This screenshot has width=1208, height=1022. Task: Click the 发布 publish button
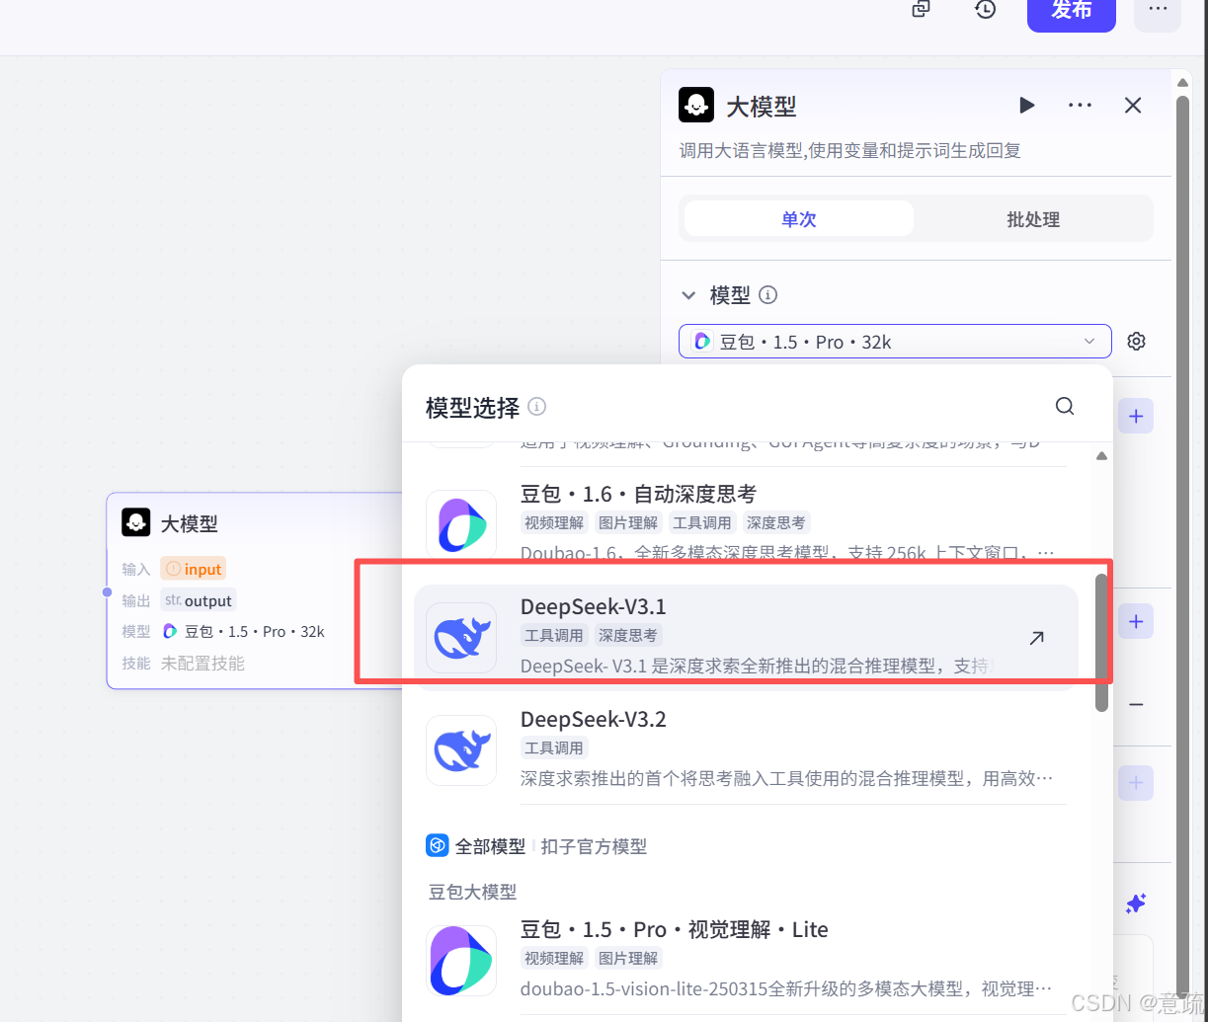click(1072, 11)
